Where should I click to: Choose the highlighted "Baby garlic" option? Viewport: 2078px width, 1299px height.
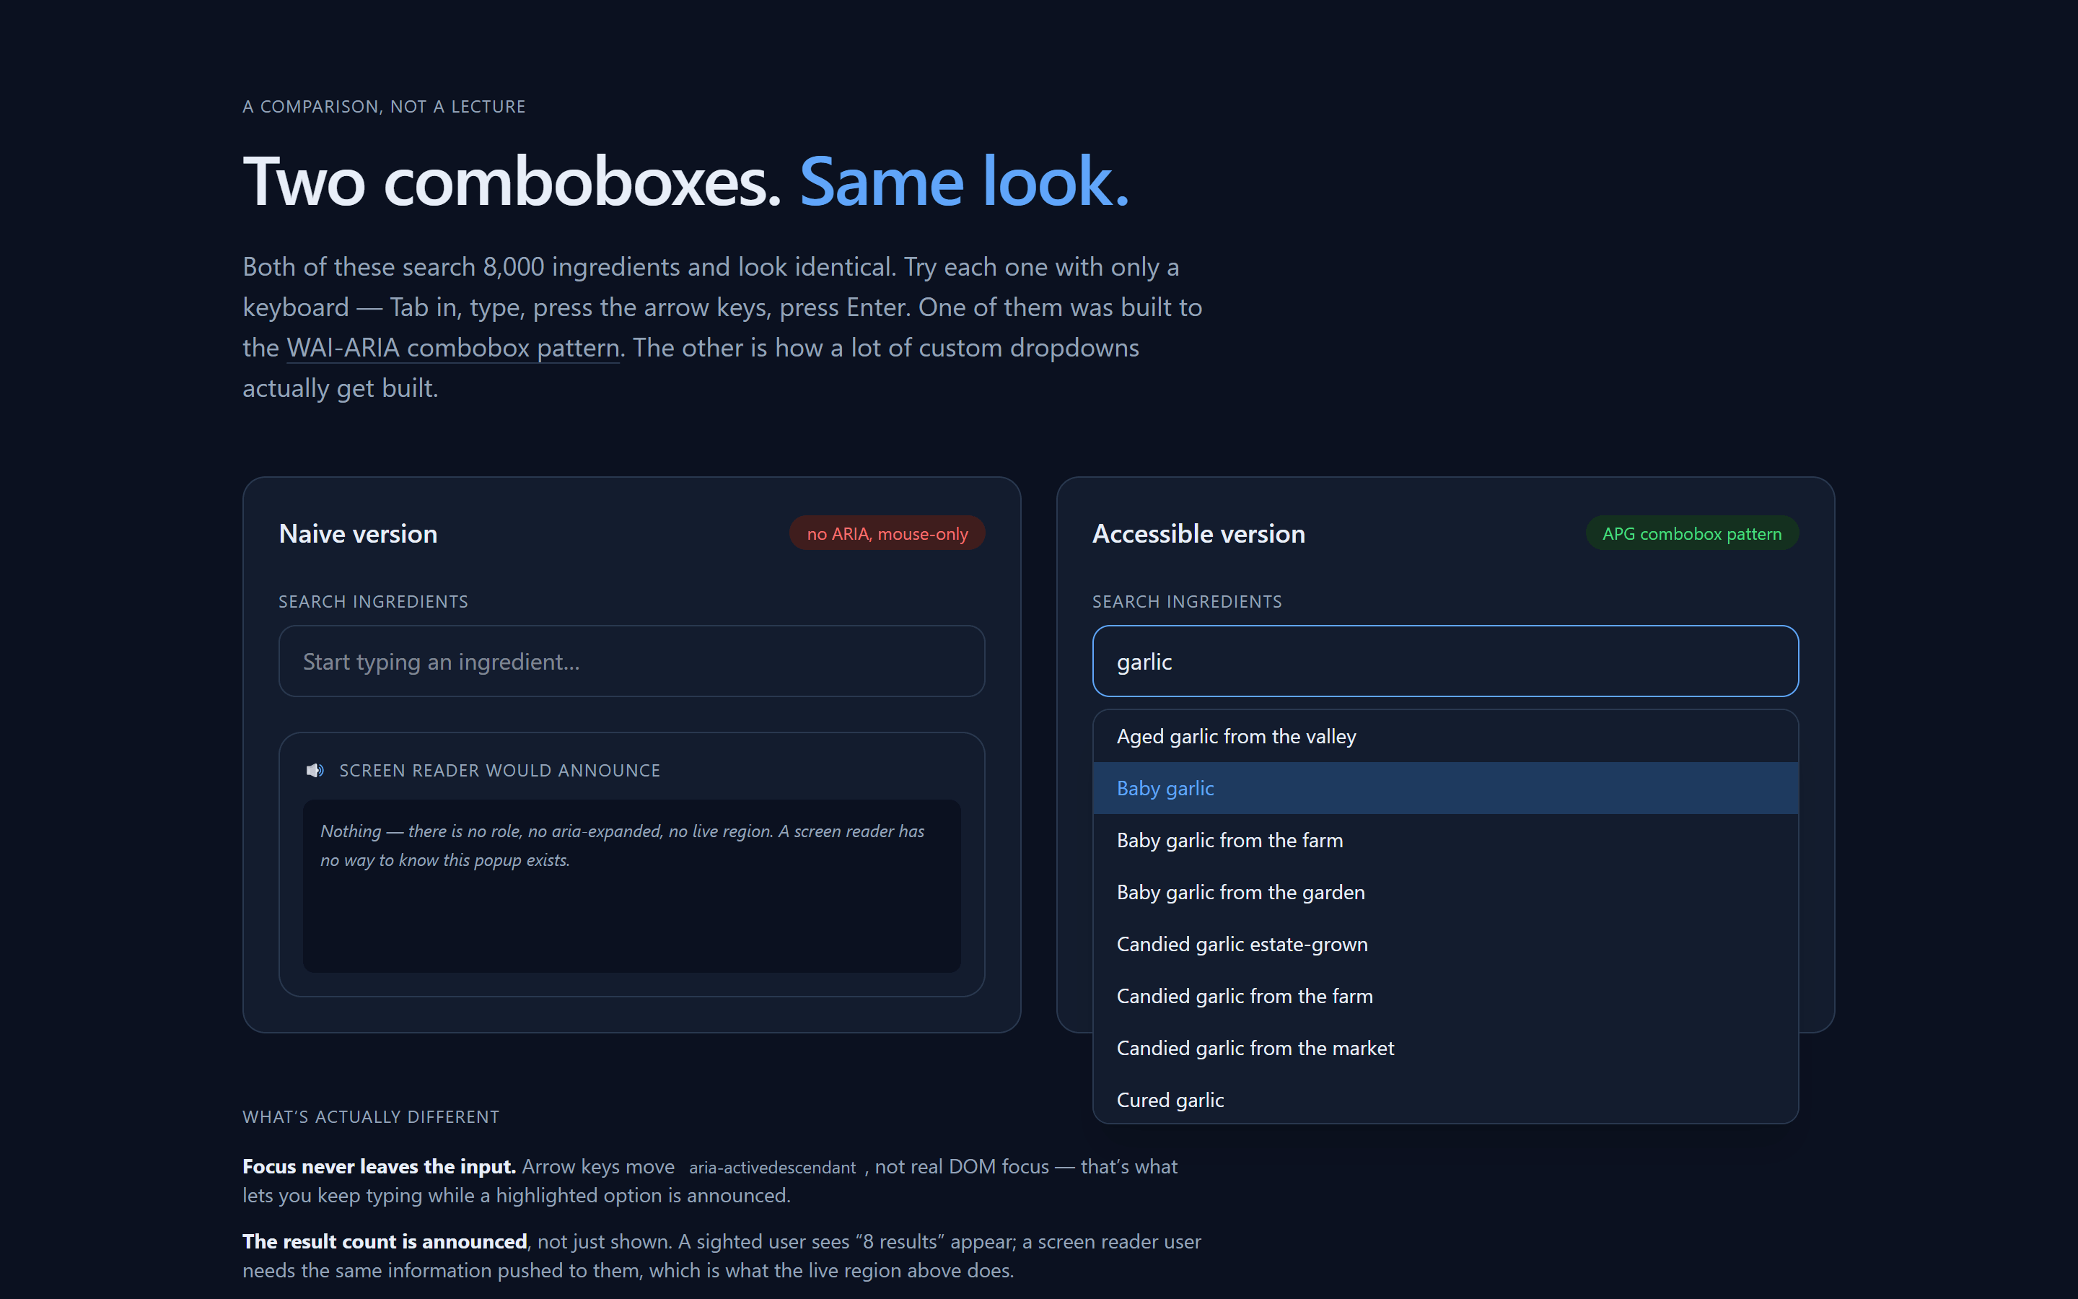pyautogui.click(x=1444, y=788)
